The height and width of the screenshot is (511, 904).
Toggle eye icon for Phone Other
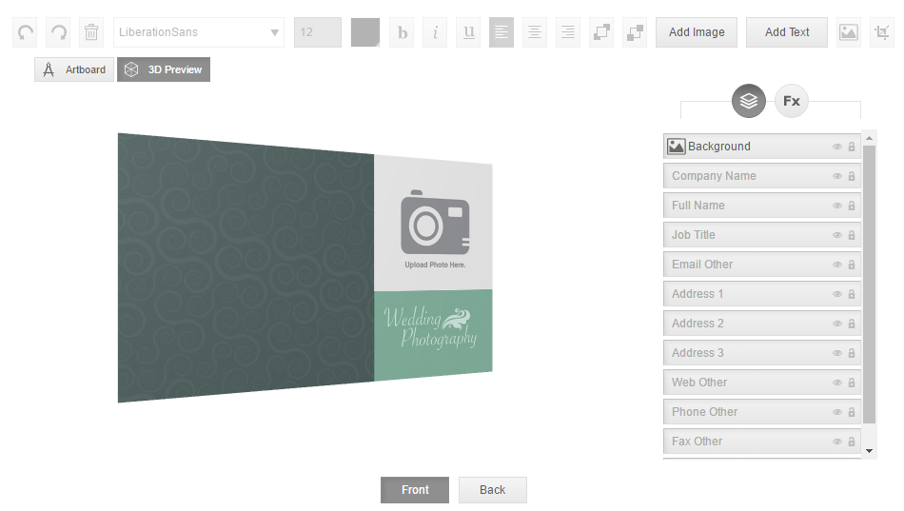coord(837,412)
